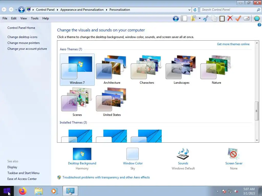Open the View menu
The width and height of the screenshot is (262, 196).
point(24,18)
